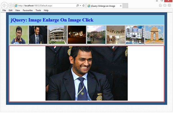Viewport: 173px width, 113px height.
Task: Click the Home icon
Action: tap(160, 5)
